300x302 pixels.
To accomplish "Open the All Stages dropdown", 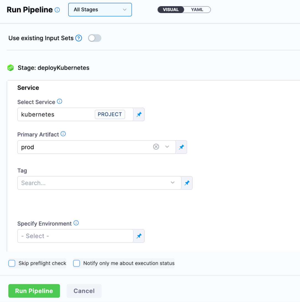I will coord(100,10).
